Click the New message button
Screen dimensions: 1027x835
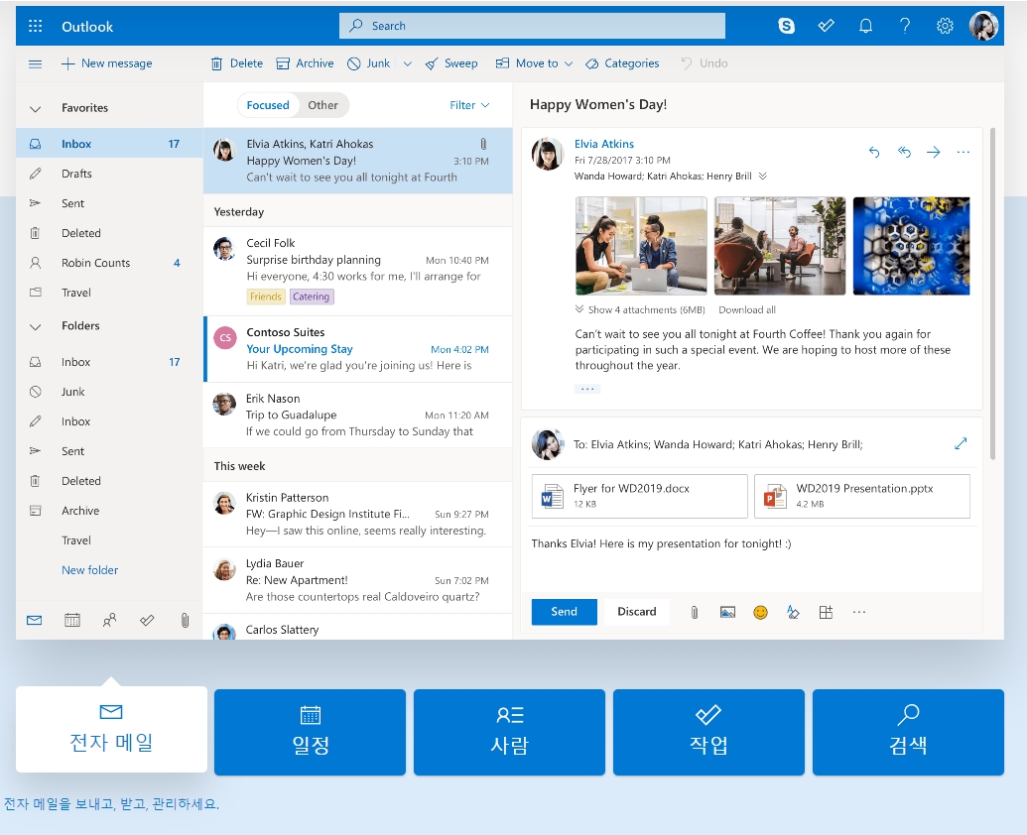coord(107,63)
